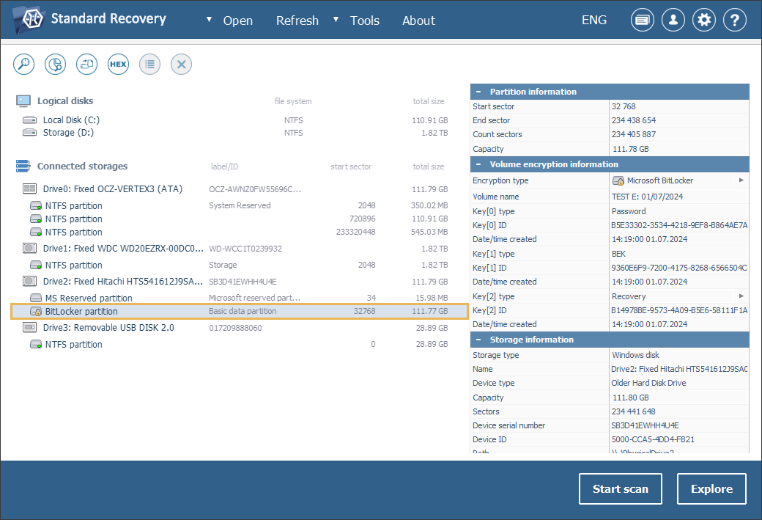This screenshot has width=762, height=520.
Task: Open the dropdown arrow before Open
Action: (209, 20)
